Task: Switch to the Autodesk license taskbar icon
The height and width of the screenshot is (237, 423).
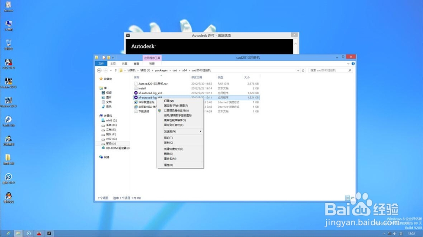Action: click(49, 233)
